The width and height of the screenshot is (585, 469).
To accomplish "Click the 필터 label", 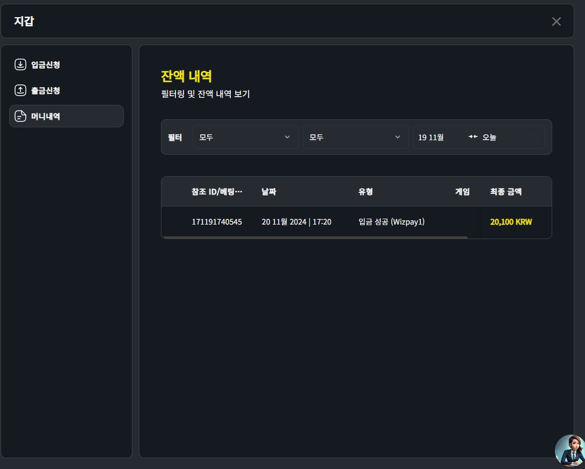I will pyautogui.click(x=174, y=138).
